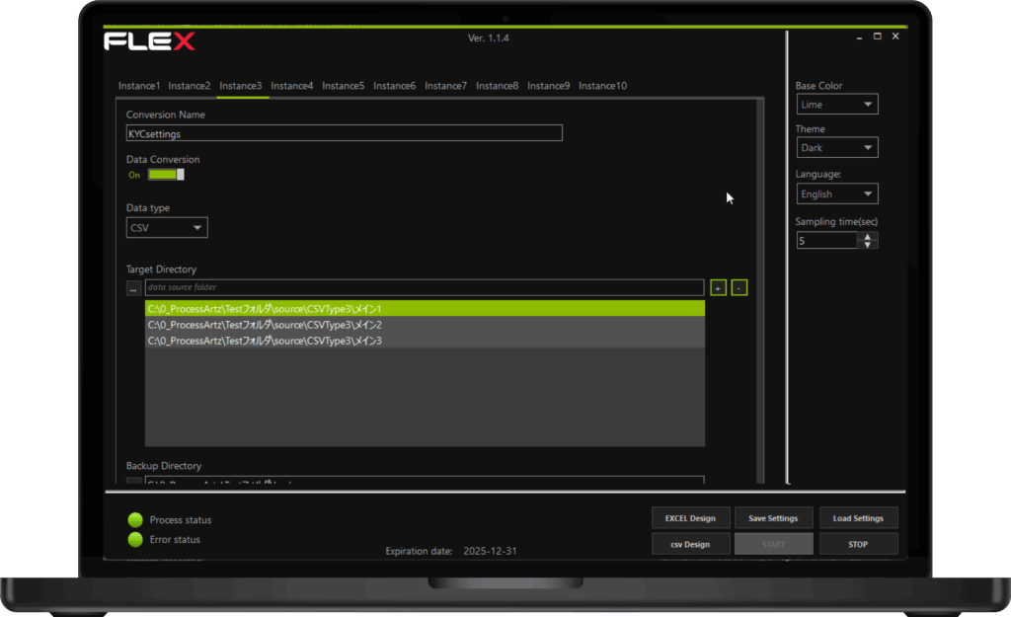This screenshot has width=1011, height=617.
Task: Toggle the Data Conversion switch off
Action: [x=166, y=175]
